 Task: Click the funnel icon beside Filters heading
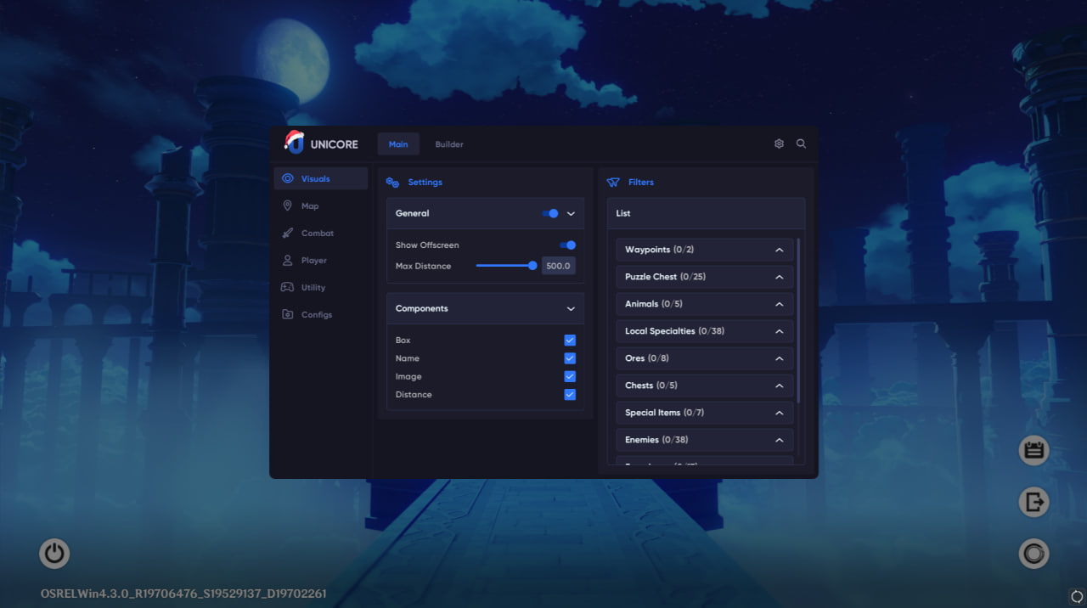point(613,183)
